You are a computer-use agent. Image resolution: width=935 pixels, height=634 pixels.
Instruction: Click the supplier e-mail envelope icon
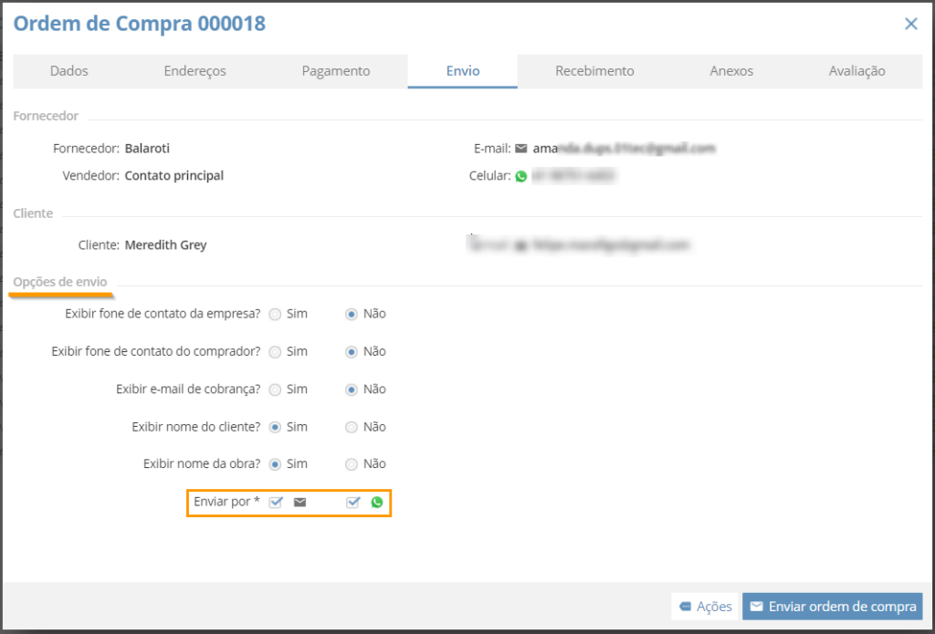tap(521, 149)
